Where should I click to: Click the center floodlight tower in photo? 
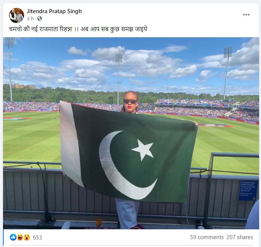[119, 79]
